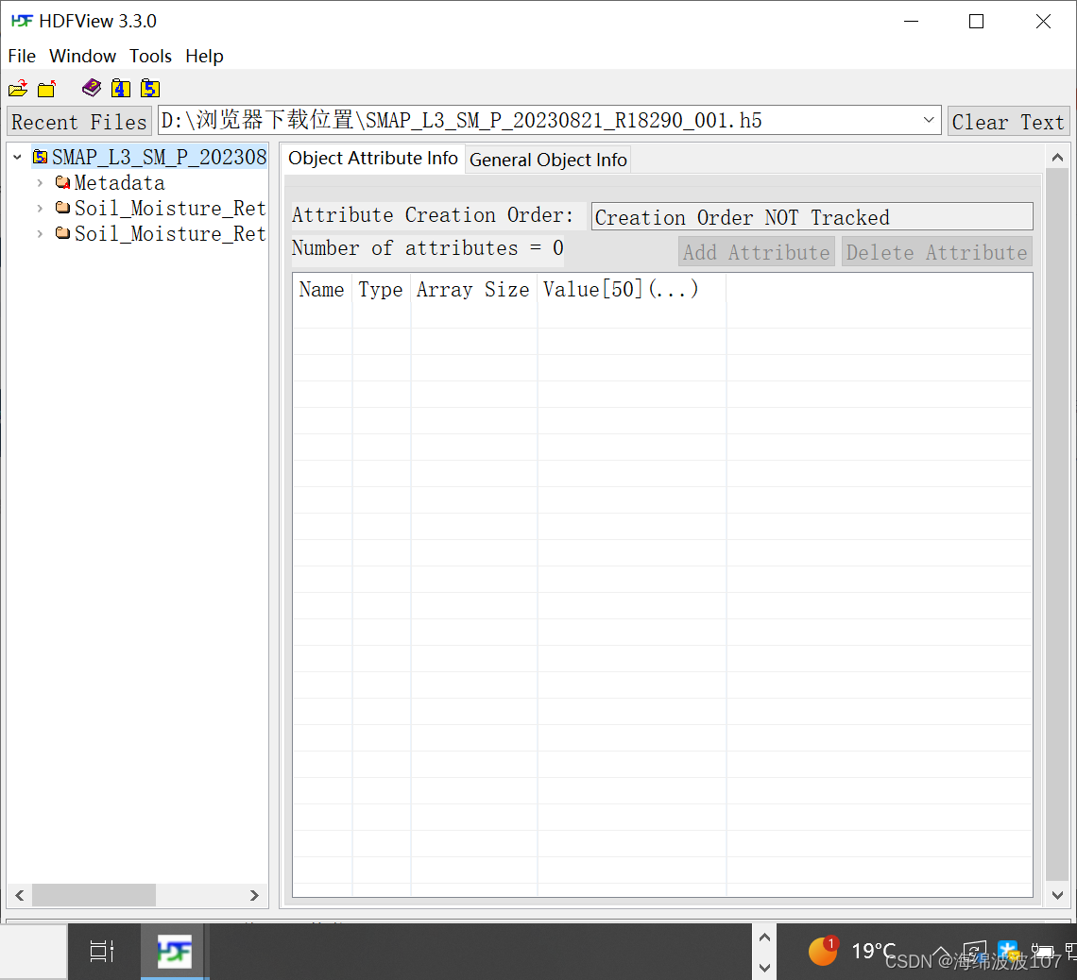Click the Close file toolbar icon

pyautogui.click(x=46, y=89)
